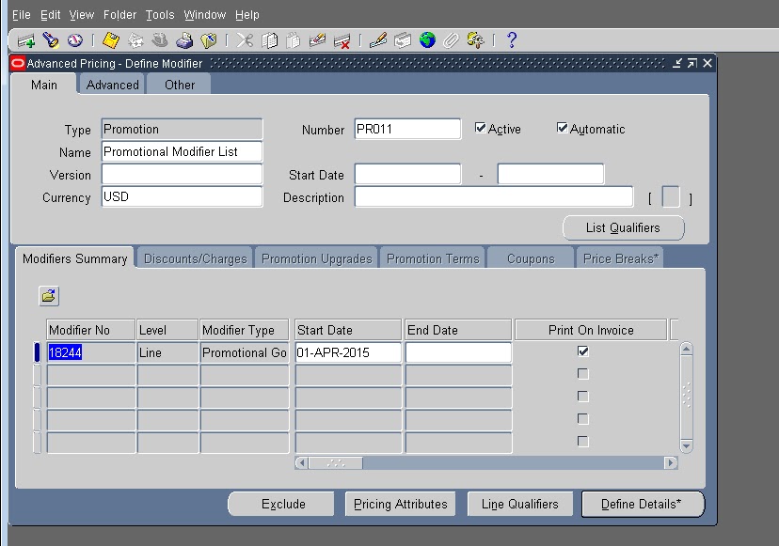Image resolution: width=779 pixels, height=546 pixels.
Task: Print using the printer toolbar icon
Action: (184, 40)
